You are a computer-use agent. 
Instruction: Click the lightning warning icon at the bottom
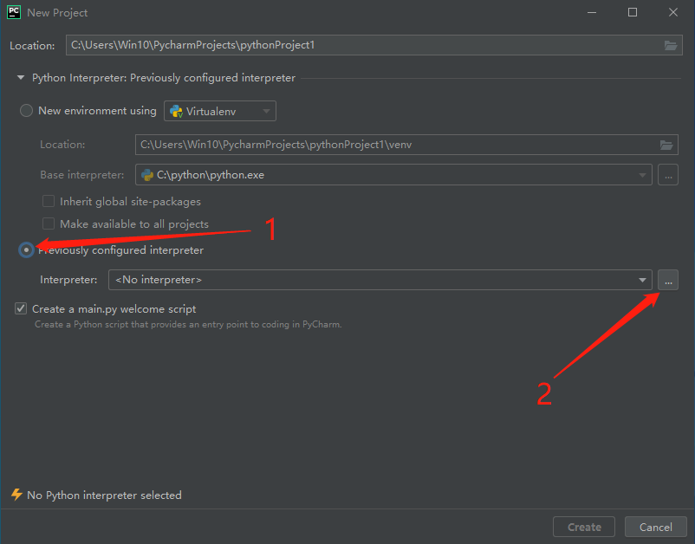pos(16,495)
